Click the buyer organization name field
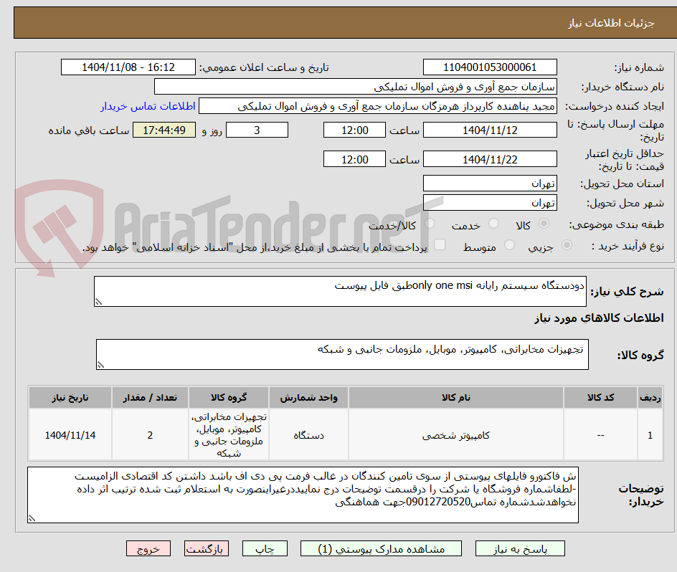 point(355,87)
